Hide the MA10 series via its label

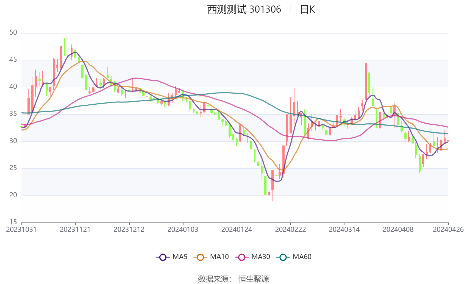(x=219, y=257)
